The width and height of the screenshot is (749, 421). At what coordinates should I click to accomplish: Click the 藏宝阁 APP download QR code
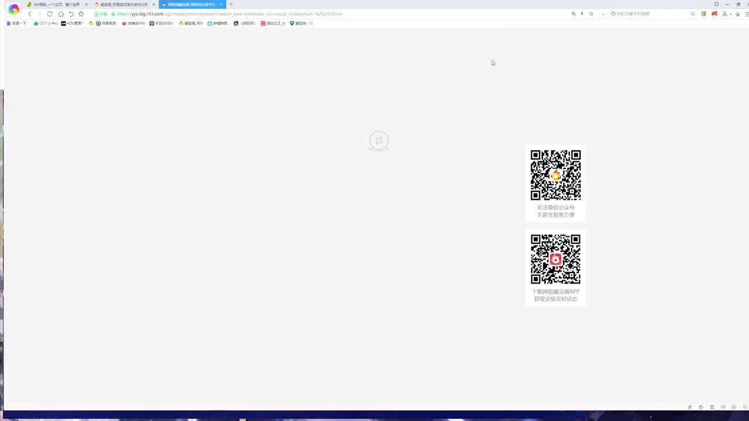pyautogui.click(x=555, y=259)
